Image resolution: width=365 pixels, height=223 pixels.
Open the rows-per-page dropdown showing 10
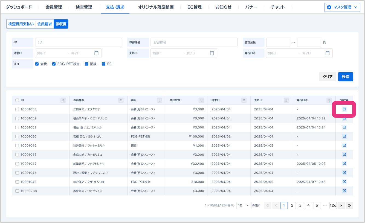pos(244,205)
